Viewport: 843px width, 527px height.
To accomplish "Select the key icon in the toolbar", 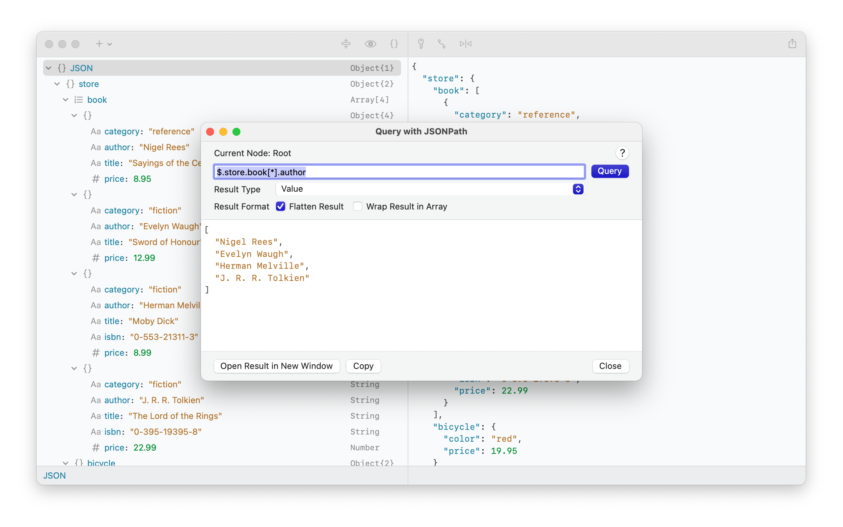I will (421, 44).
